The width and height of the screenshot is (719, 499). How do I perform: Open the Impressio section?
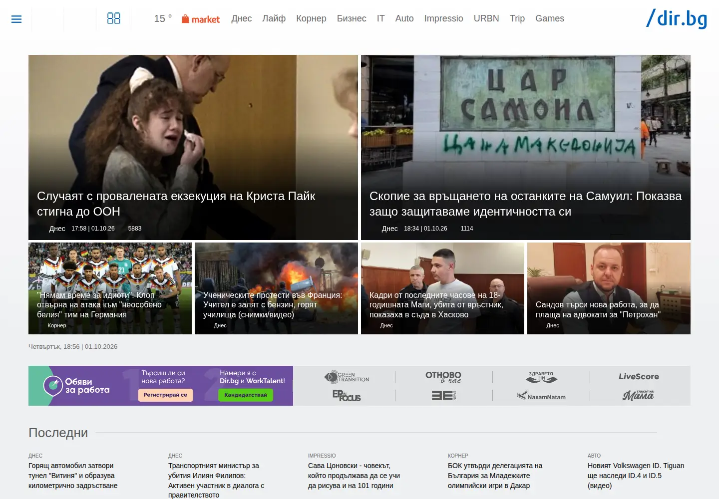click(443, 18)
